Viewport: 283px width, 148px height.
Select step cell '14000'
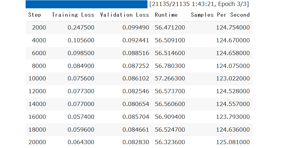coord(37,104)
